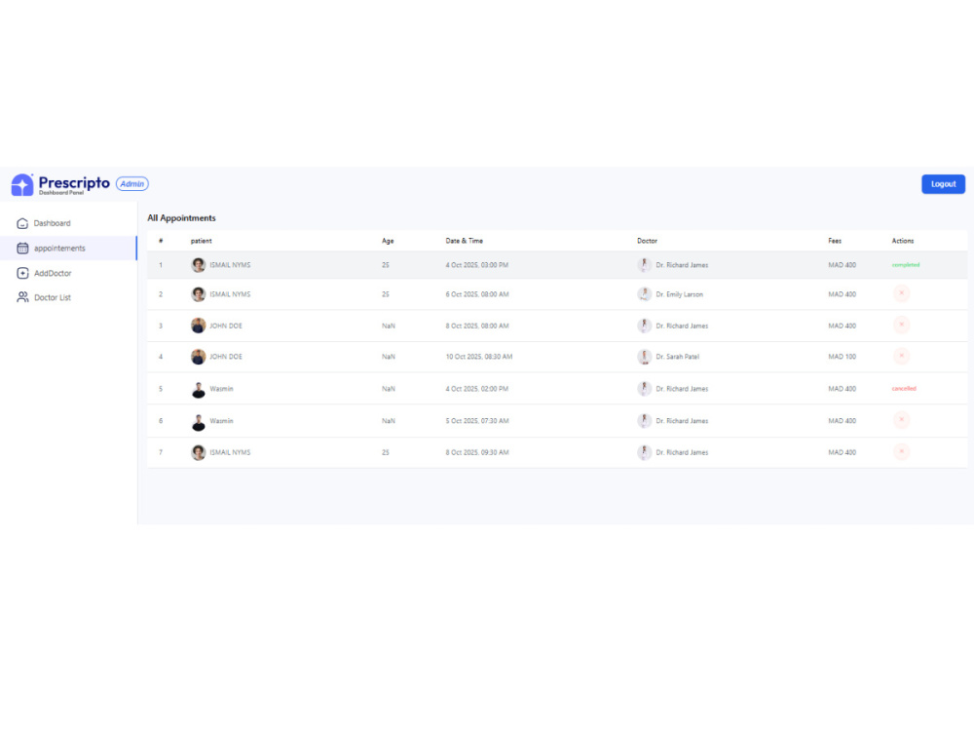974x731 pixels.
Task: Click the Date & Time column header
Action: point(464,241)
